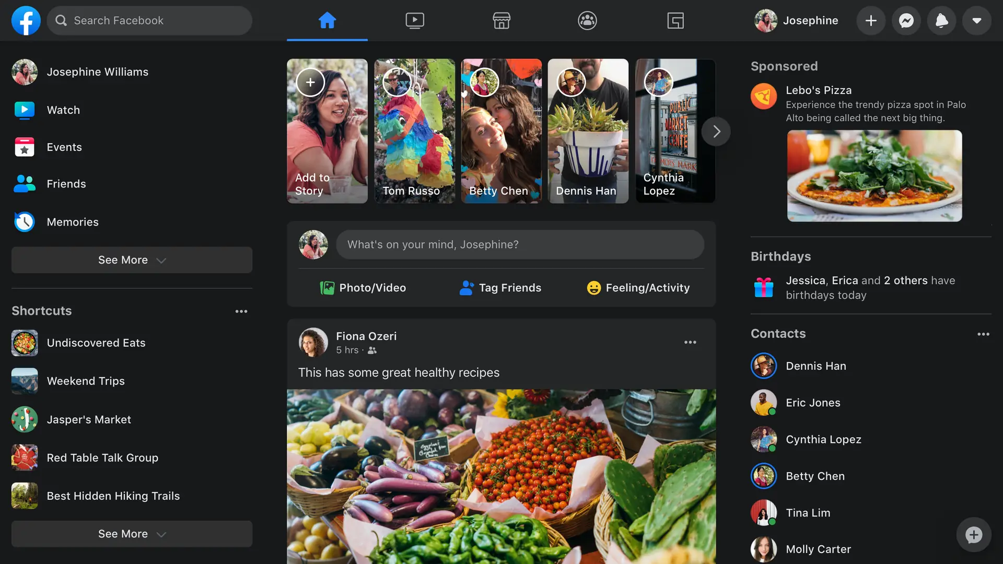This screenshot has height=564, width=1003.
Task: Click What's on your mind input field
Action: pos(519,244)
